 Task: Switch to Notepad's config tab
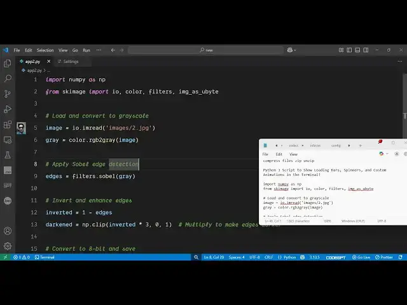[336, 146]
